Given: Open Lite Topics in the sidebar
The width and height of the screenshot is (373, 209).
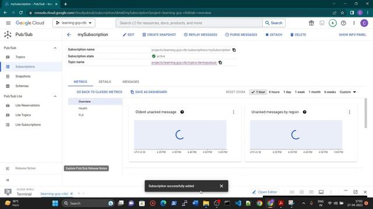Looking at the screenshot, I should coord(31,115).
